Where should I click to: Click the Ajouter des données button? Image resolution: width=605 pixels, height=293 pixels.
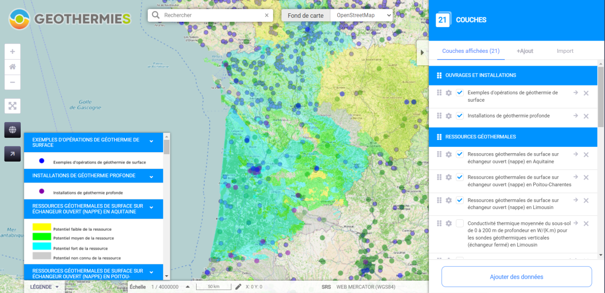(x=516, y=277)
